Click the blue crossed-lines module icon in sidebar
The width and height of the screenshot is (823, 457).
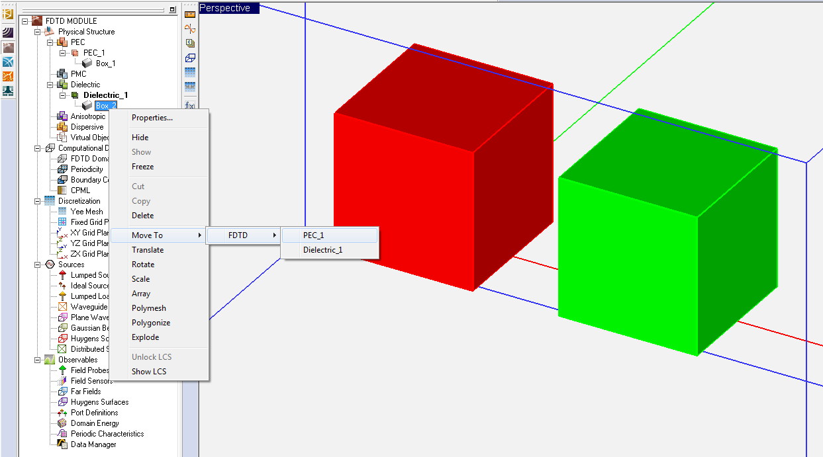point(8,62)
